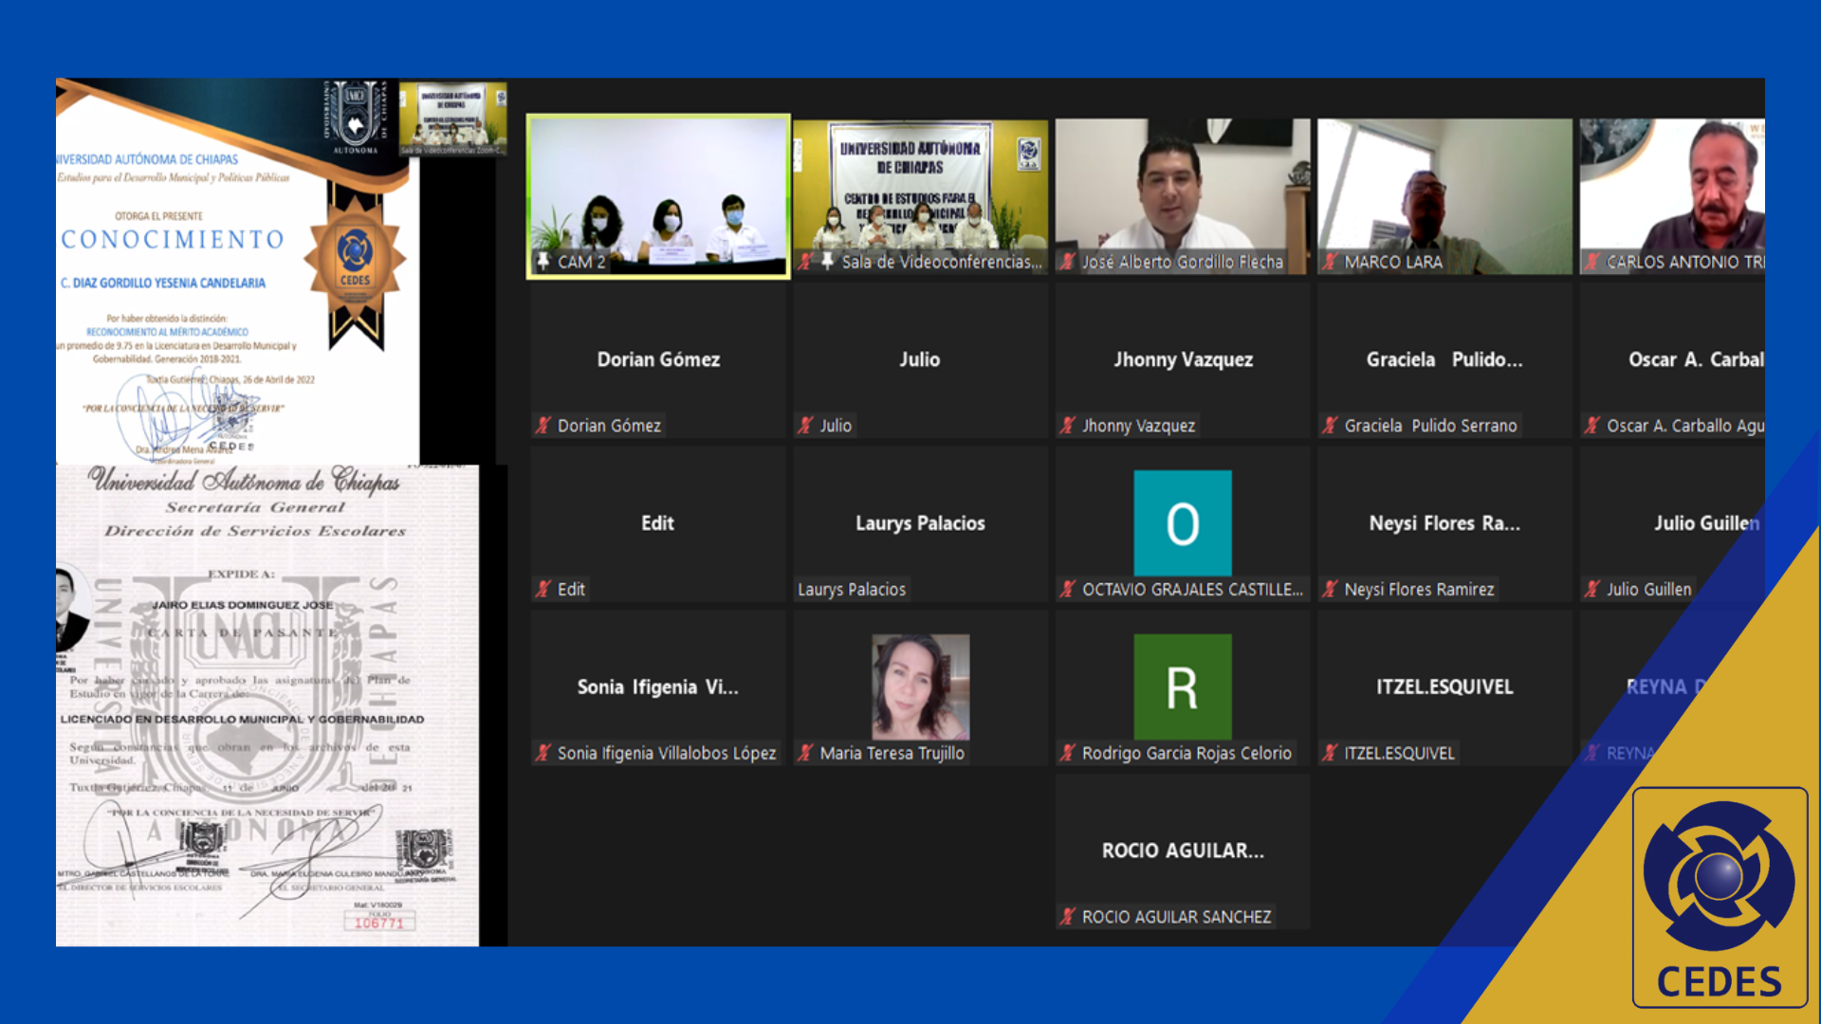Click Sonia Ifigenia Villalobos López name label
Viewport: 1821px width, 1024px height.
point(667,754)
